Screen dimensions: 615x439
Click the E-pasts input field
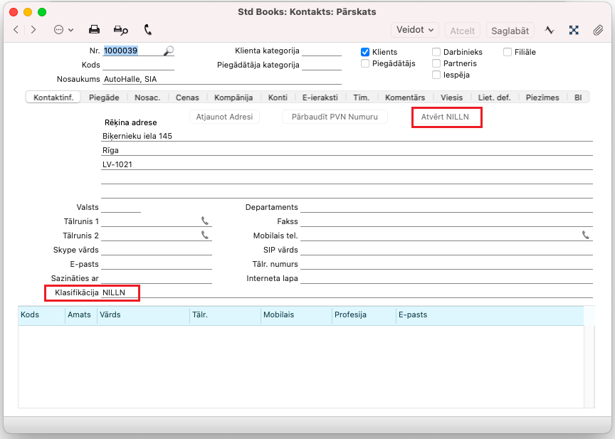(157, 264)
